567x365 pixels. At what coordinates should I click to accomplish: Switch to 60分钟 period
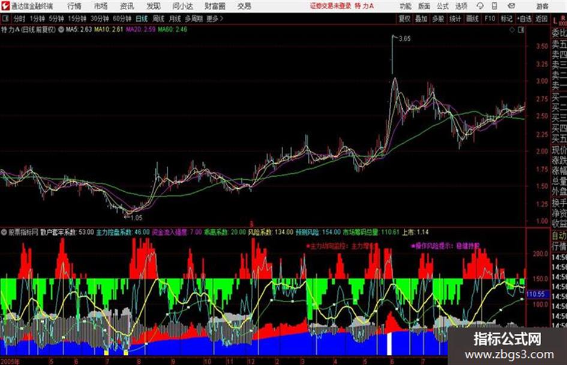pos(122,19)
